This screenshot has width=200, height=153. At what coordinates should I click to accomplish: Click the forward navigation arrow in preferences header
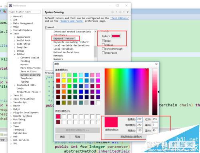click(x=120, y=12)
